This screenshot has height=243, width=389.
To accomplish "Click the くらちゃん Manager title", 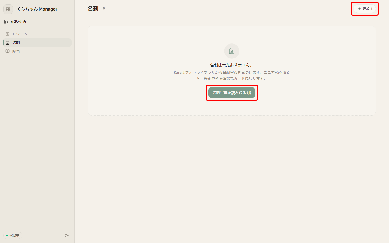I will click(x=37, y=9).
